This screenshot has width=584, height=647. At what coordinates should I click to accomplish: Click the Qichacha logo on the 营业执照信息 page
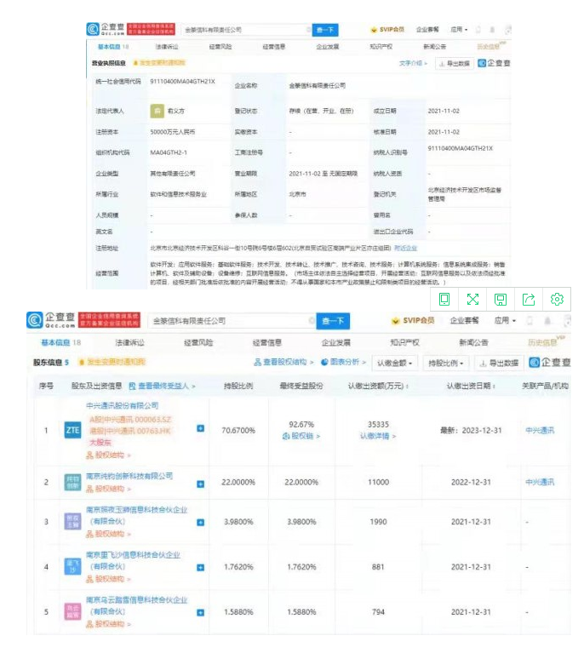(x=106, y=29)
